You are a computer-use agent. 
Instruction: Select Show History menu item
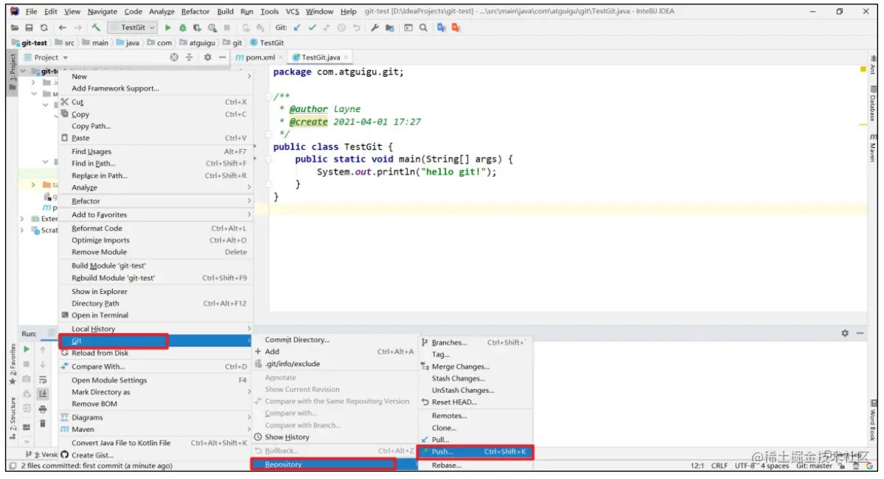tap(334, 437)
